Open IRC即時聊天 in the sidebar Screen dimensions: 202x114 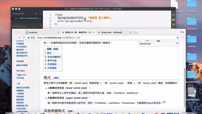pos(21,47)
